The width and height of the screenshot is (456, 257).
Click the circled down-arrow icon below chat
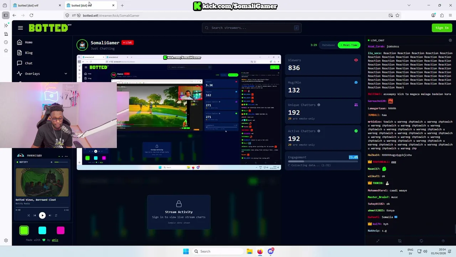443,241
